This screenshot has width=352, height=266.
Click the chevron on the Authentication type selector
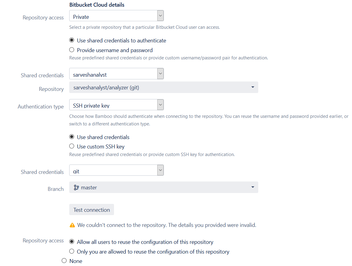(x=160, y=105)
